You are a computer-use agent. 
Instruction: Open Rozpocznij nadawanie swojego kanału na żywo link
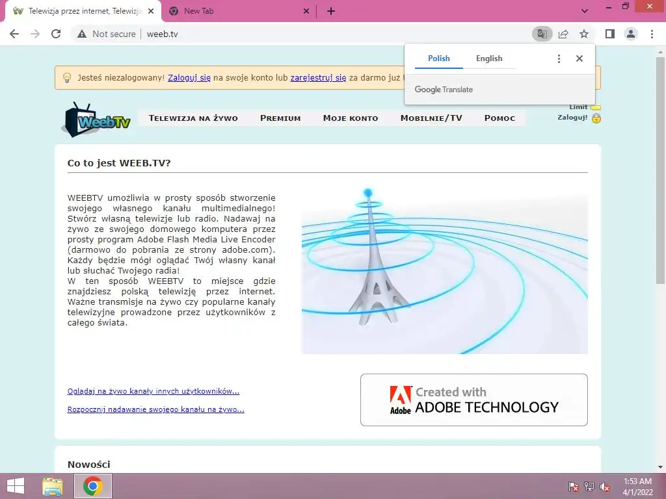pyautogui.click(x=156, y=409)
